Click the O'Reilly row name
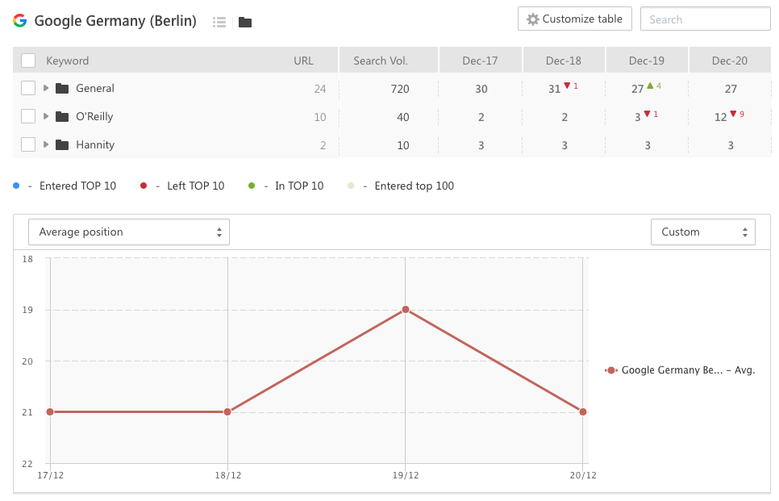 (94, 117)
